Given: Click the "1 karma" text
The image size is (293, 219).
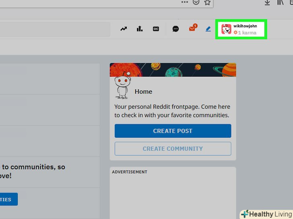Looking at the screenshot, I should tap(247, 33).
